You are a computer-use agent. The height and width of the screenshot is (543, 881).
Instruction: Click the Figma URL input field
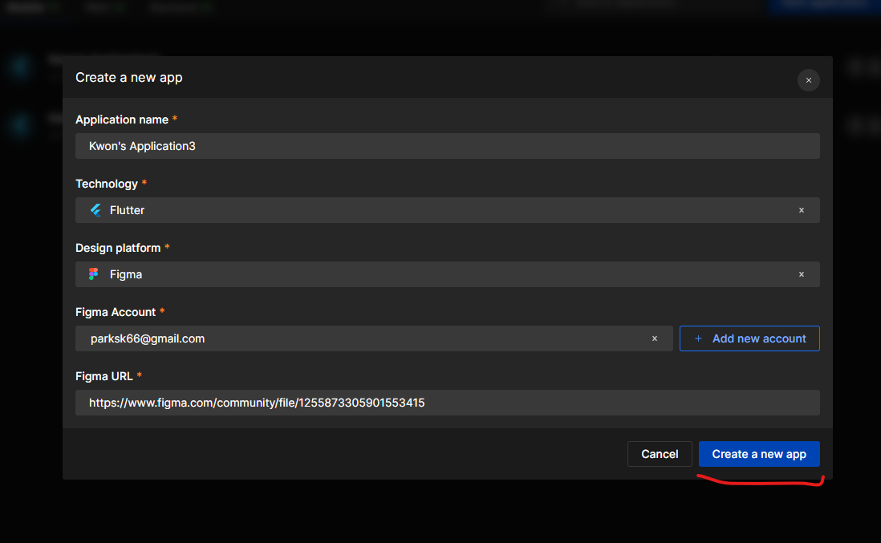pyautogui.click(x=447, y=403)
